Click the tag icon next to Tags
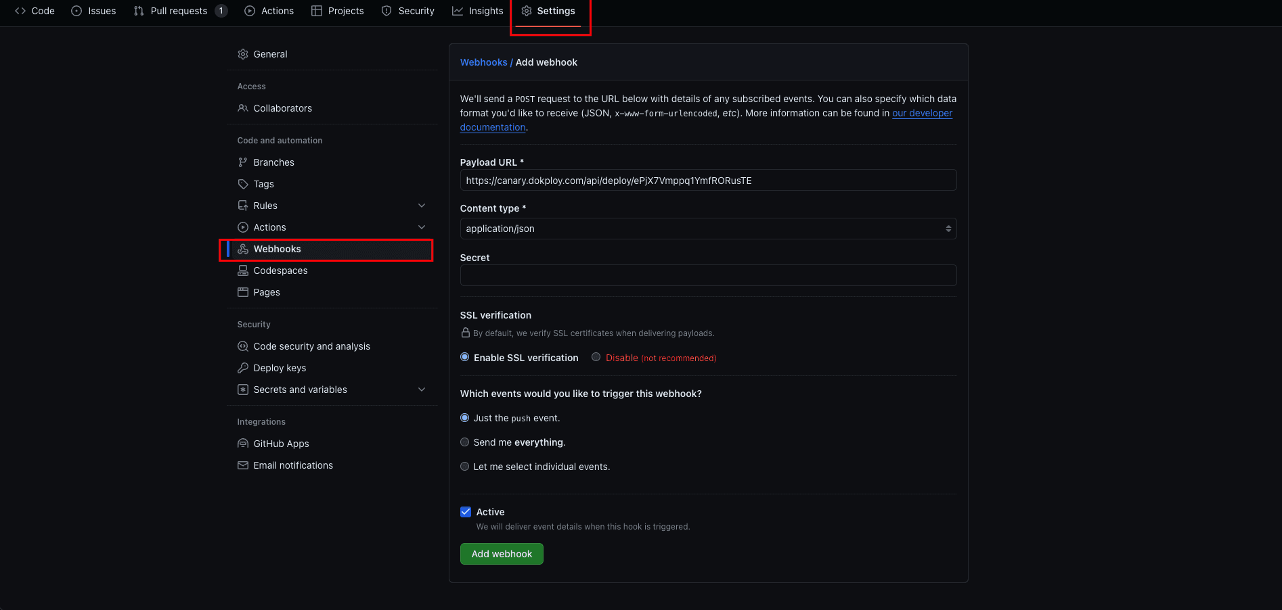The image size is (1282, 610). click(243, 184)
